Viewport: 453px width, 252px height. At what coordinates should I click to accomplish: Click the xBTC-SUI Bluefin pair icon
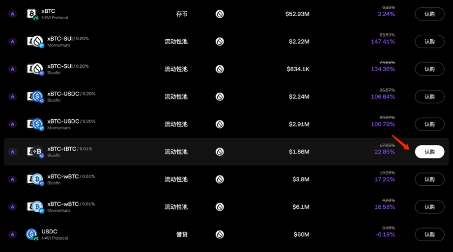click(35, 69)
